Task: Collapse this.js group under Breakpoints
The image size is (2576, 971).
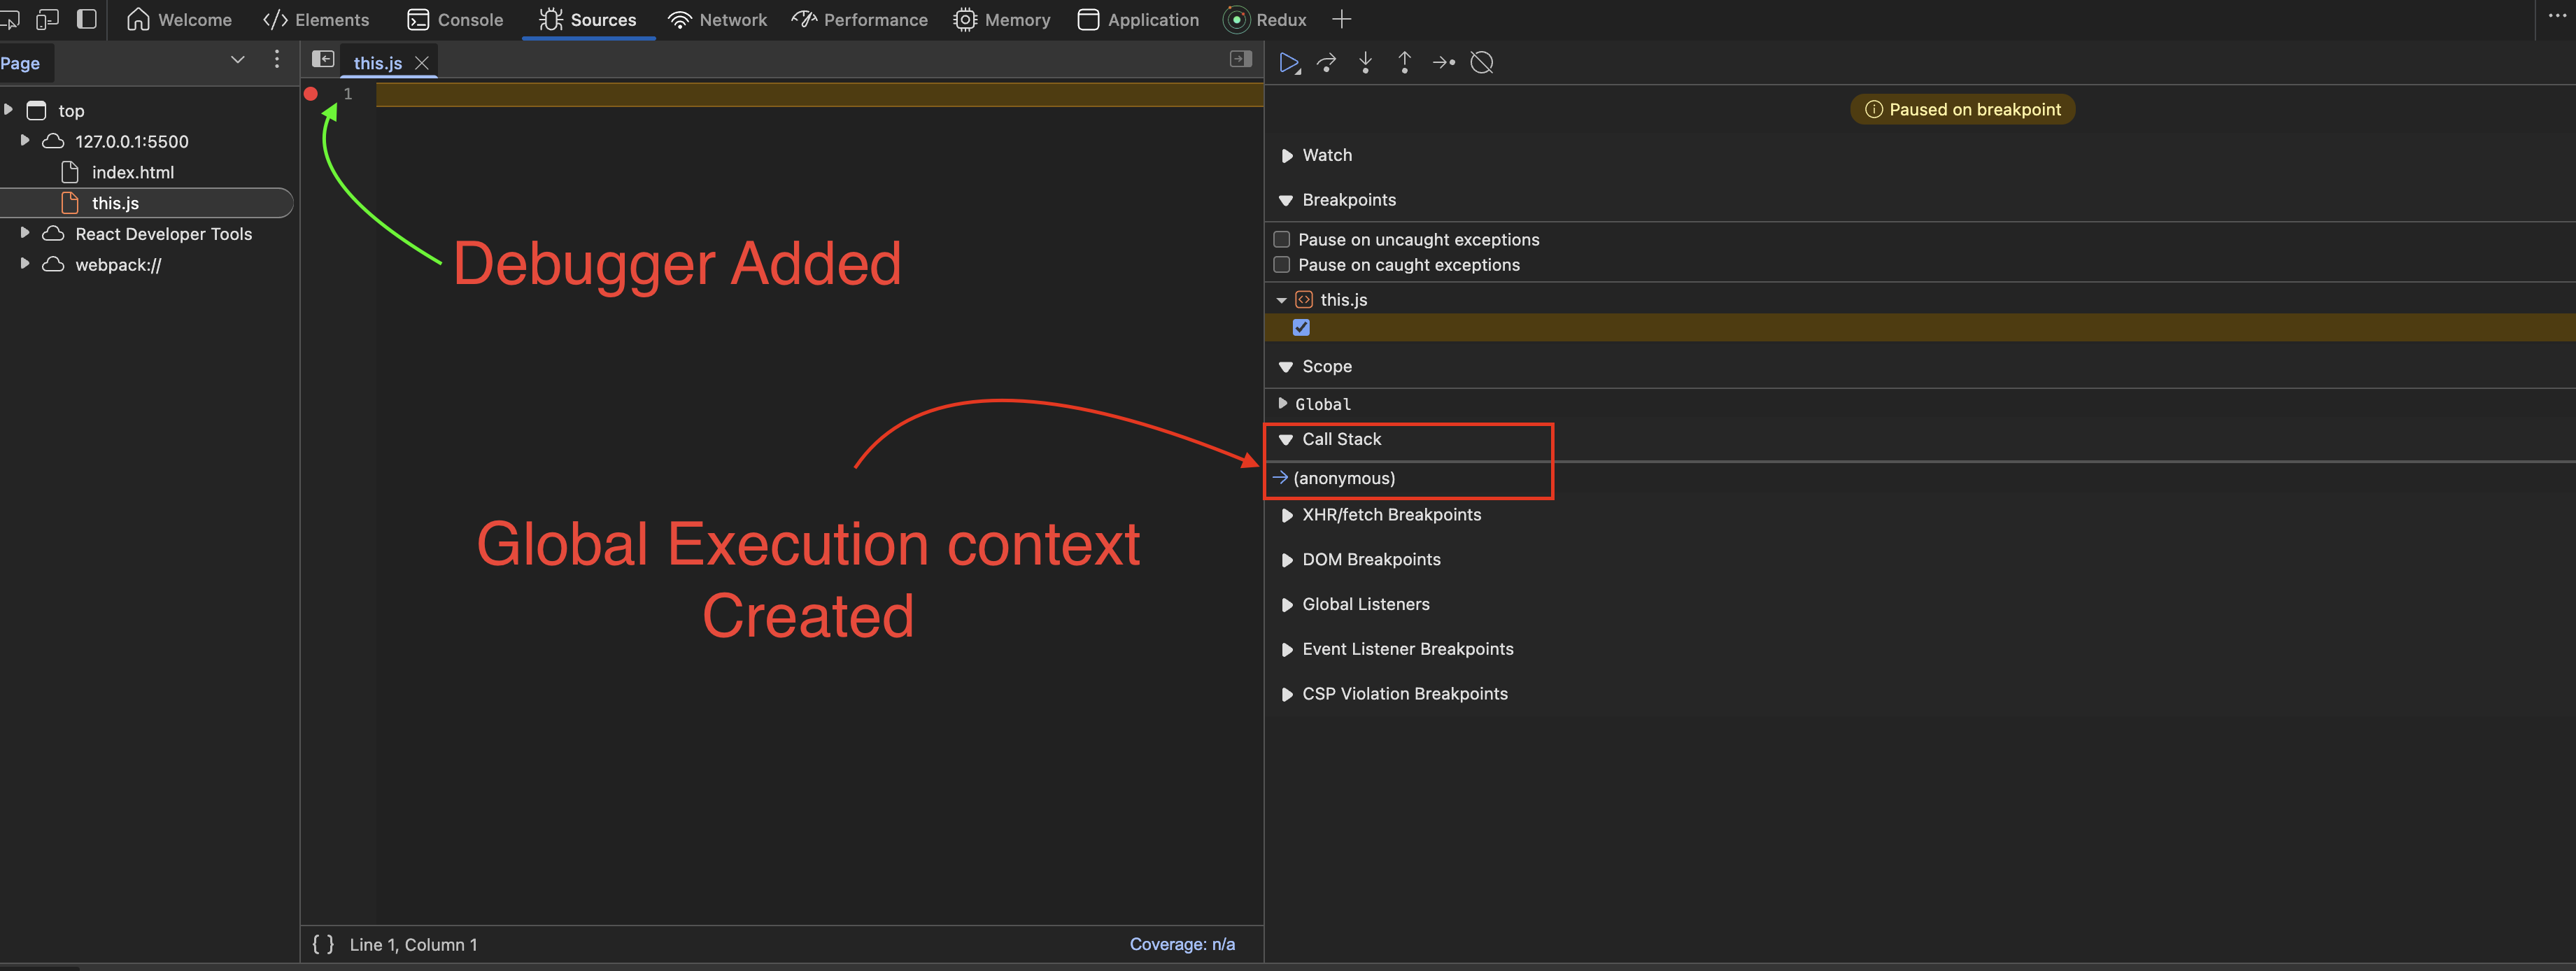Action: point(1281,300)
